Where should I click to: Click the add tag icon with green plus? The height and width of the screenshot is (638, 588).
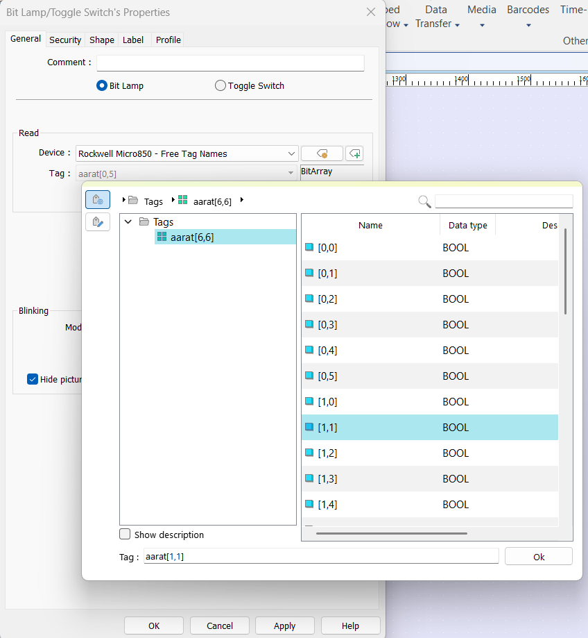(x=354, y=153)
